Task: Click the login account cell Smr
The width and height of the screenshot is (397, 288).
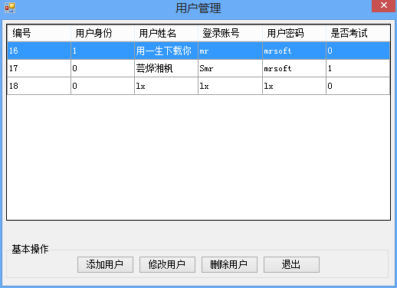Action: pyautogui.click(x=230, y=68)
